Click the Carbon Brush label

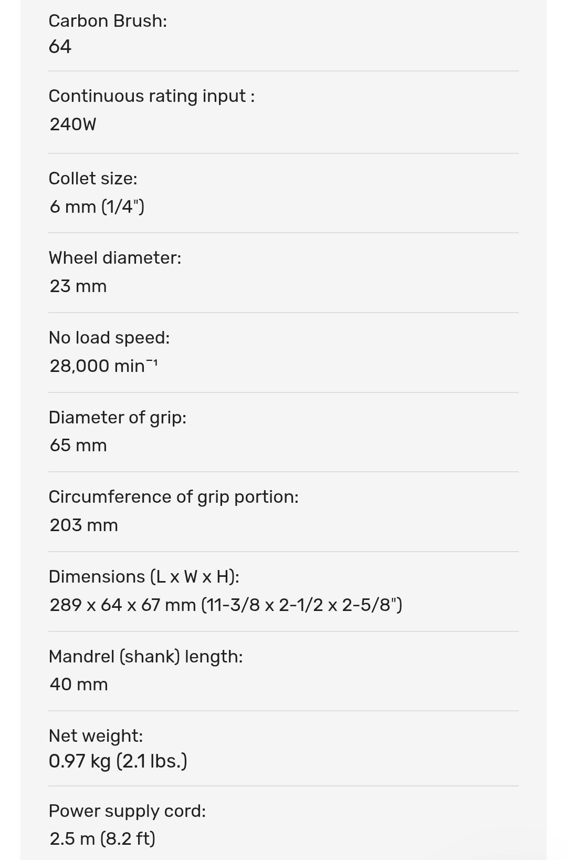coord(108,21)
